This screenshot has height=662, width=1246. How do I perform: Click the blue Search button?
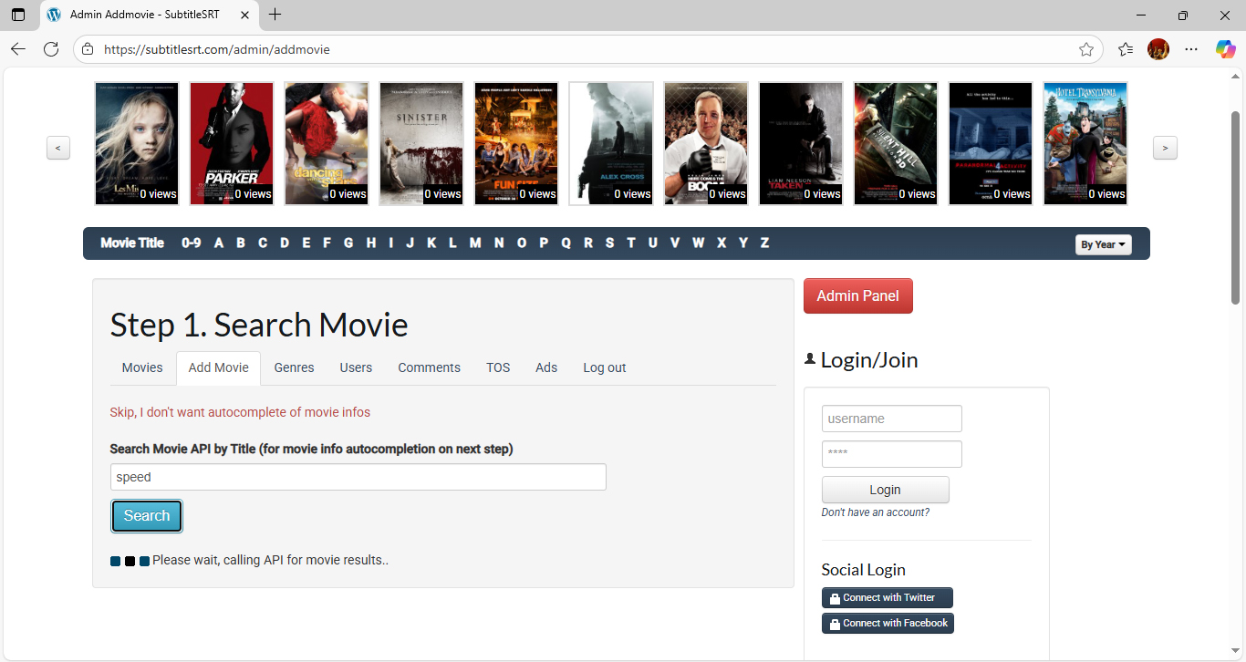pos(147,516)
